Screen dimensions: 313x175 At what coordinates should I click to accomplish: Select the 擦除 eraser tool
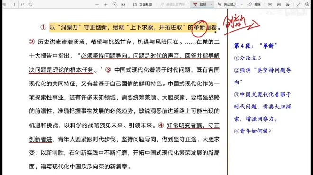tap(254, 4)
